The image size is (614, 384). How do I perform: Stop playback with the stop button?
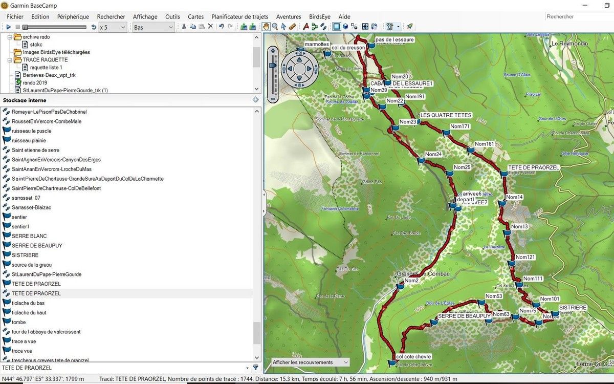(x=17, y=27)
